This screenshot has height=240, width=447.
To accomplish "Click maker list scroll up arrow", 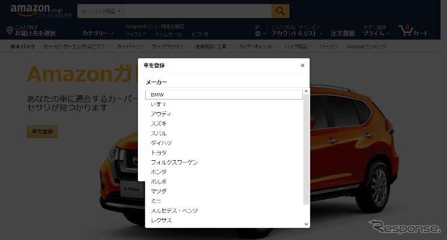I will click(306, 91).
